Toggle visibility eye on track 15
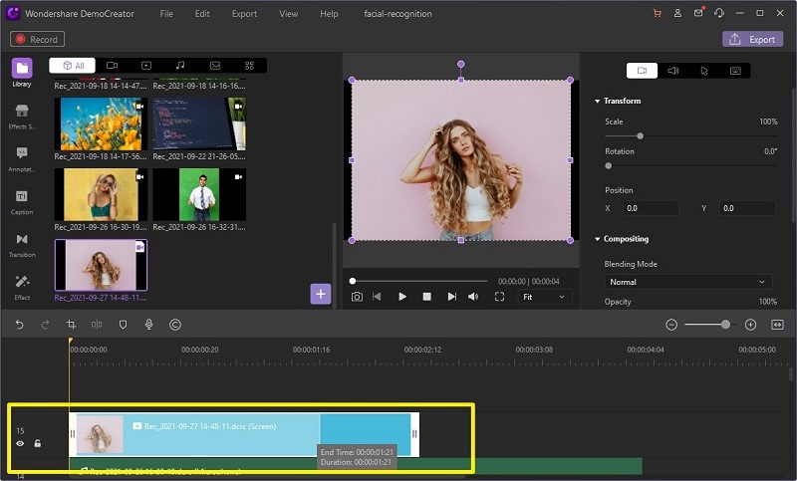The height and width of the screenshot is (481, 797). coord(20,443)
